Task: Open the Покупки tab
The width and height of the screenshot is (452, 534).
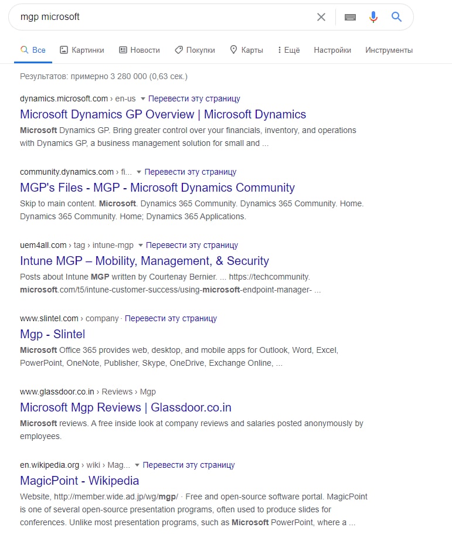Action: [x=195, y=50]
